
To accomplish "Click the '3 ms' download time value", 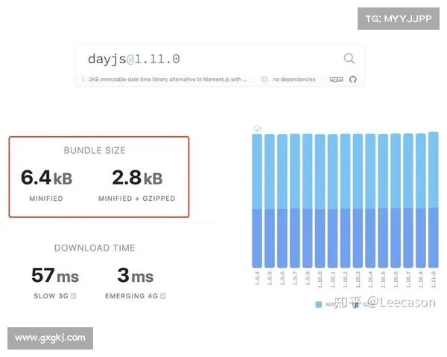I will coord(136,275).
